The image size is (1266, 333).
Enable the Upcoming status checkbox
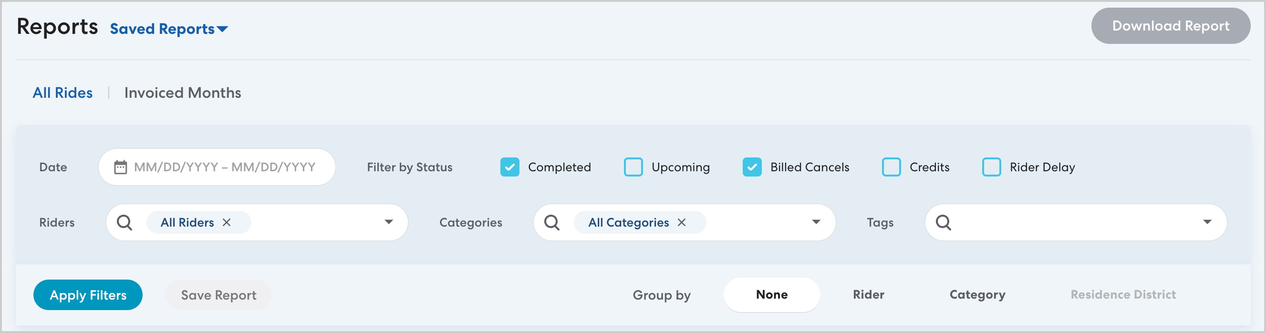633,167
